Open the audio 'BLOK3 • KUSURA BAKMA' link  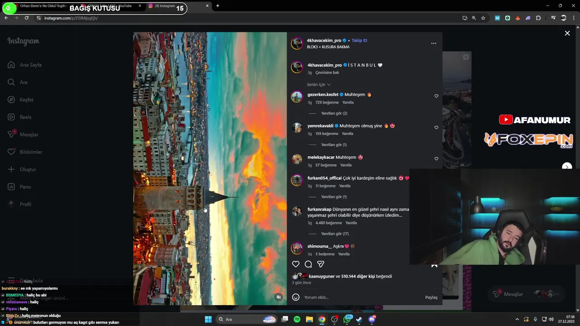[328, 47]
